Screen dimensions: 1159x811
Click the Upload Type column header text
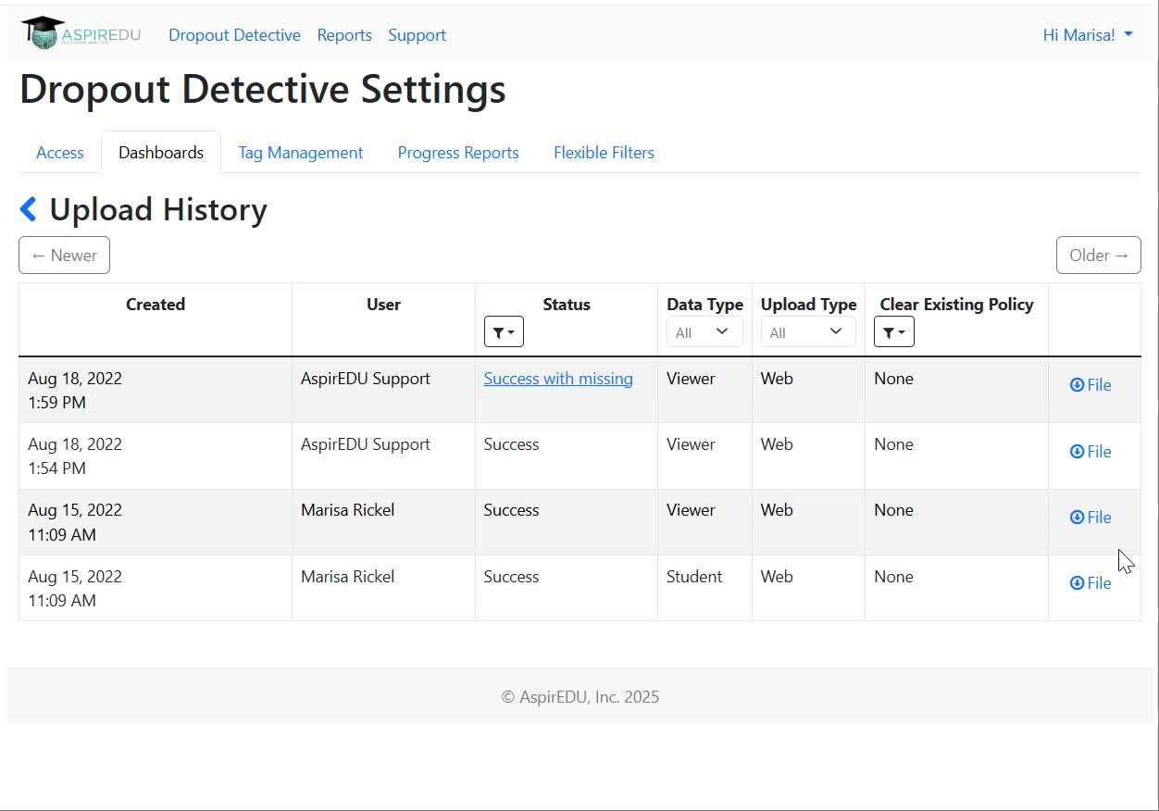click(808, 305)
